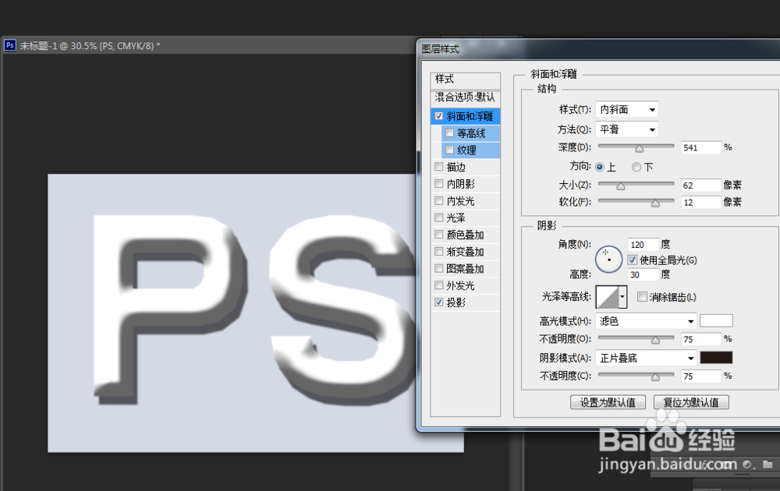Open the 高光模式 dropdown showing 滤色

pyautogui.click(x=646, y=320)
